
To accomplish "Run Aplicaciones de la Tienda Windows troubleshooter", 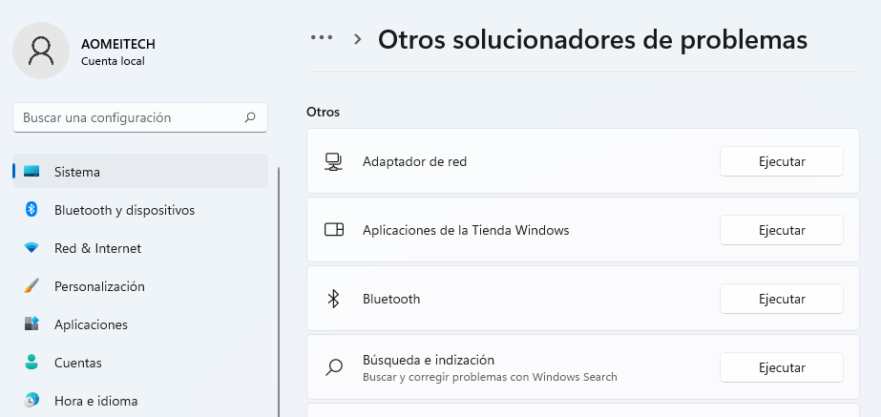I will (781, 230).
